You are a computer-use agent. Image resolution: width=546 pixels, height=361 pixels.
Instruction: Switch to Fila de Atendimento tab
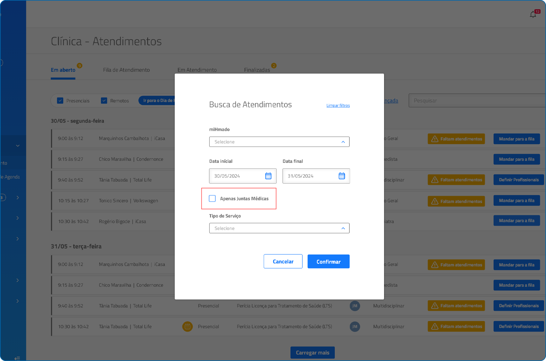pyautogui.click(x=126, y=70)
